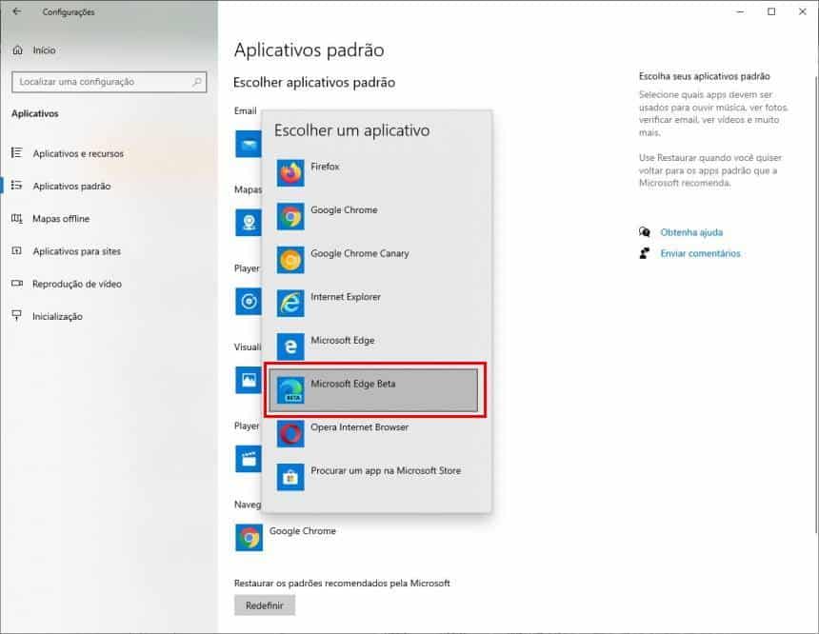Choose Firefox label as default browser

click(x=325, y=167)
